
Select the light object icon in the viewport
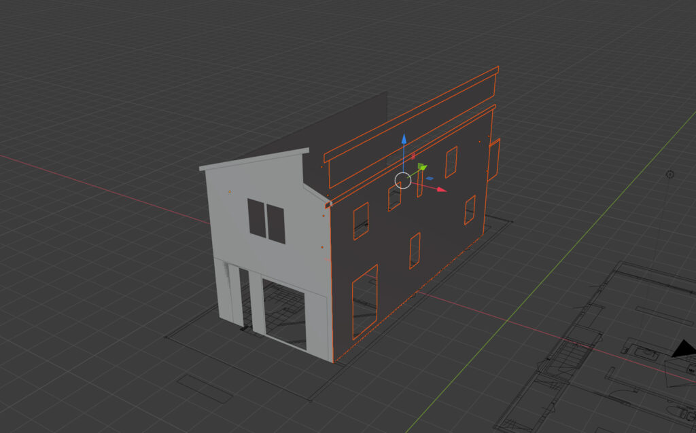point(670,174)
